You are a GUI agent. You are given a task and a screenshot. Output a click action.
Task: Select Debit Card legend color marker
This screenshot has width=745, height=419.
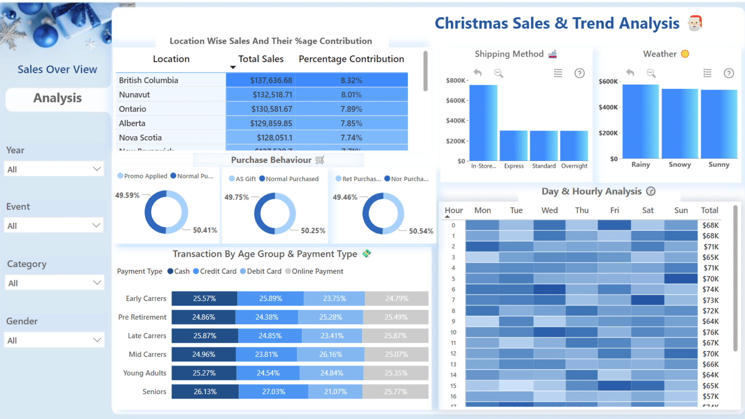(243, 271)
